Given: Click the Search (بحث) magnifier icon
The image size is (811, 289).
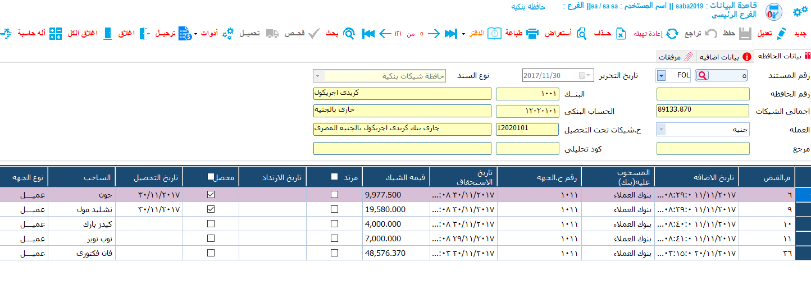Looking at the screenshot, I should 349,34.
